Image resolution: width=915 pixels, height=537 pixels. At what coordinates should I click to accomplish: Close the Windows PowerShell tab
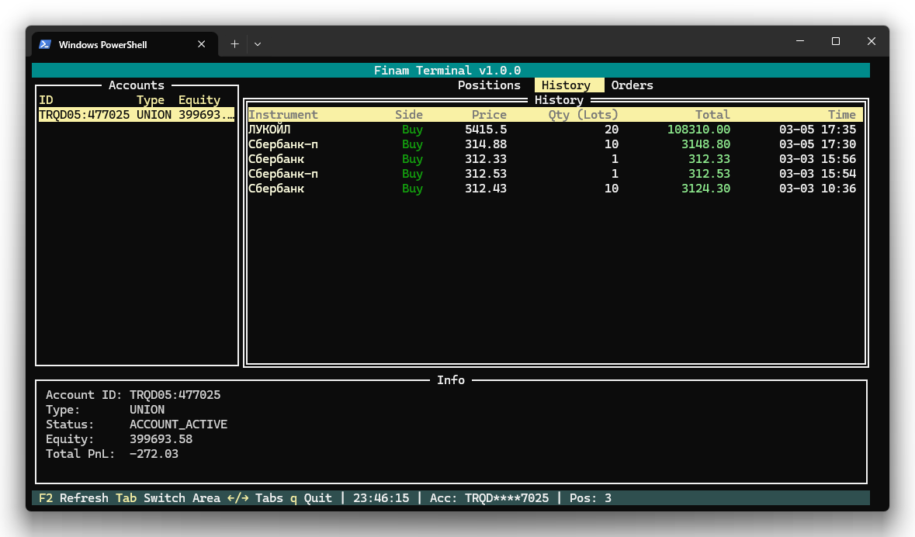[x=202, y=44]
